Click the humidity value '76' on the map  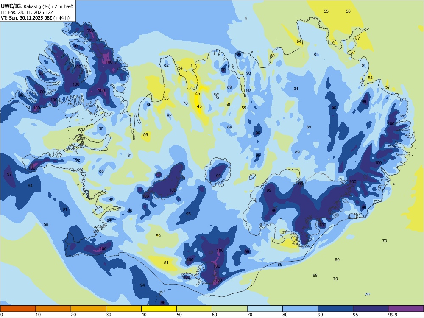185,103
